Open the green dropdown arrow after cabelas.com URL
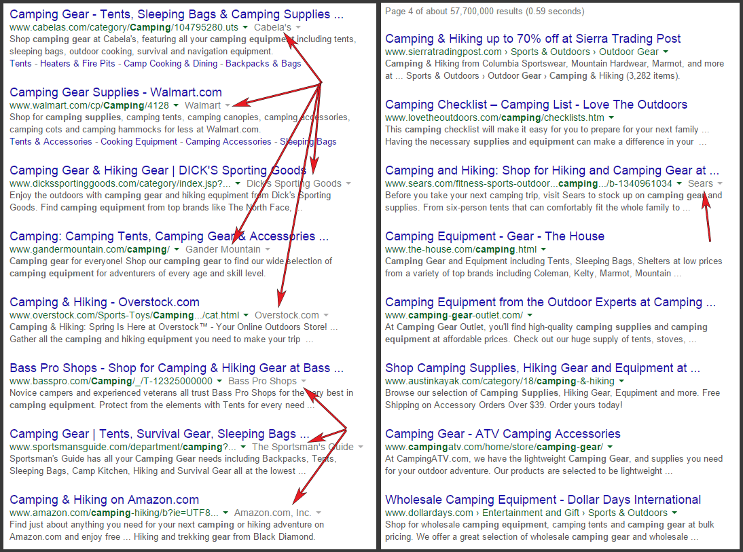The width and height of the screenshot is (743, 552). 245,27
